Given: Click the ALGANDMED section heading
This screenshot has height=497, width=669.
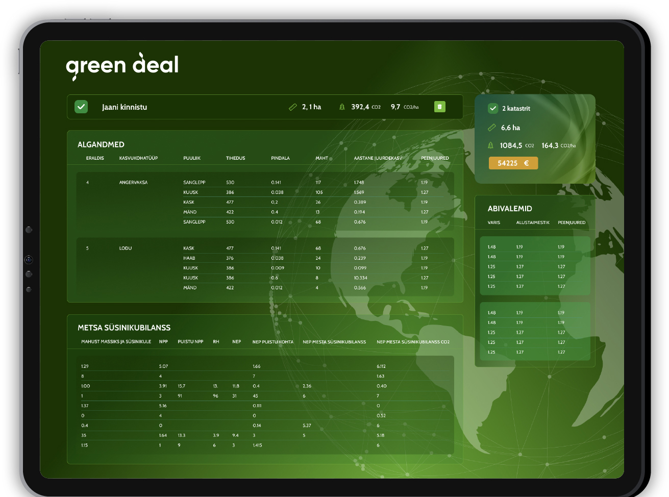Looking at the screenshot, I should tap(101, 144).
